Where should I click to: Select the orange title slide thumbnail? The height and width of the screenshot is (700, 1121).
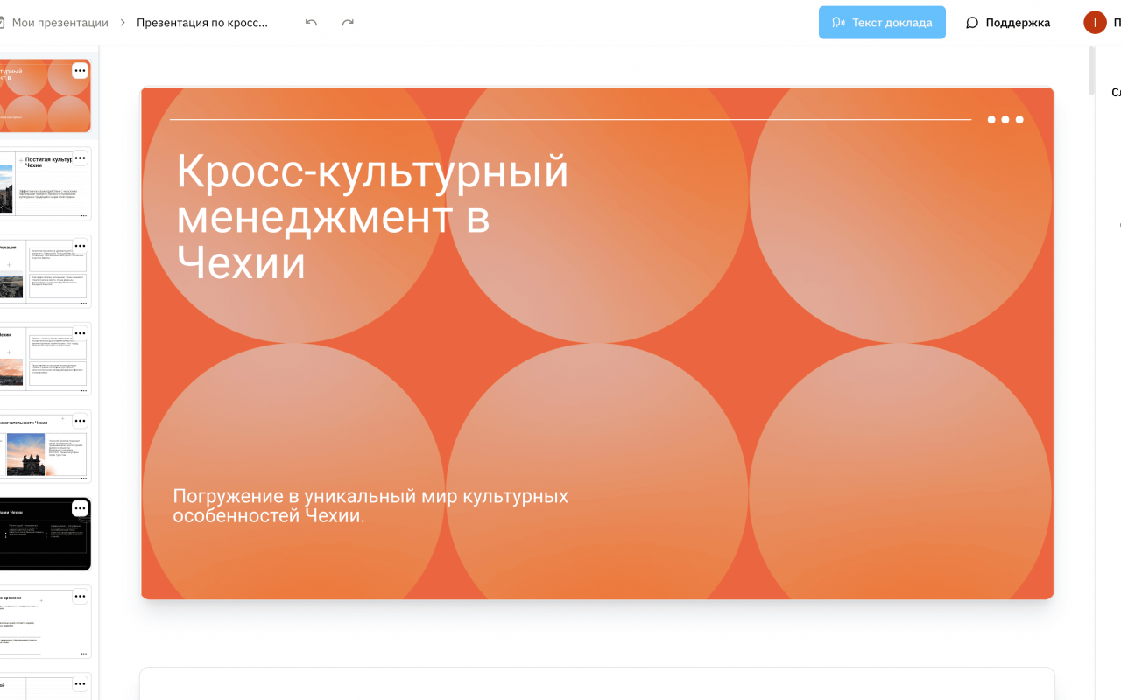(46, 95)
